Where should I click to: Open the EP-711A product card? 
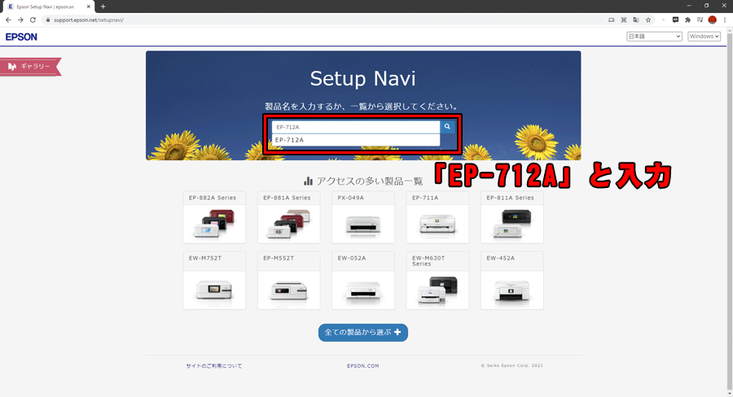coord(437,217)
